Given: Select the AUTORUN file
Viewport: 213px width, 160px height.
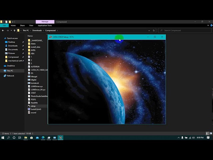Looking at the screenshot, I should click(x=35, y=67).
